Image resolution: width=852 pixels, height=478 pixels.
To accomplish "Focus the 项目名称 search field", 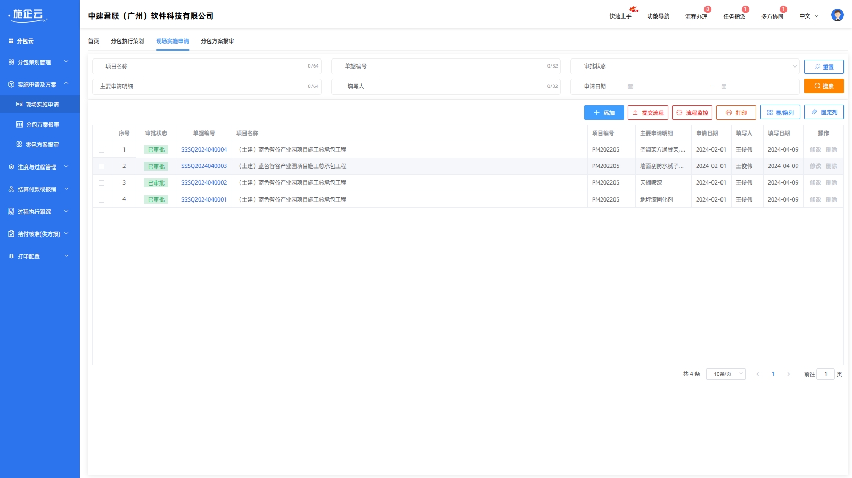I will (231, 66).
